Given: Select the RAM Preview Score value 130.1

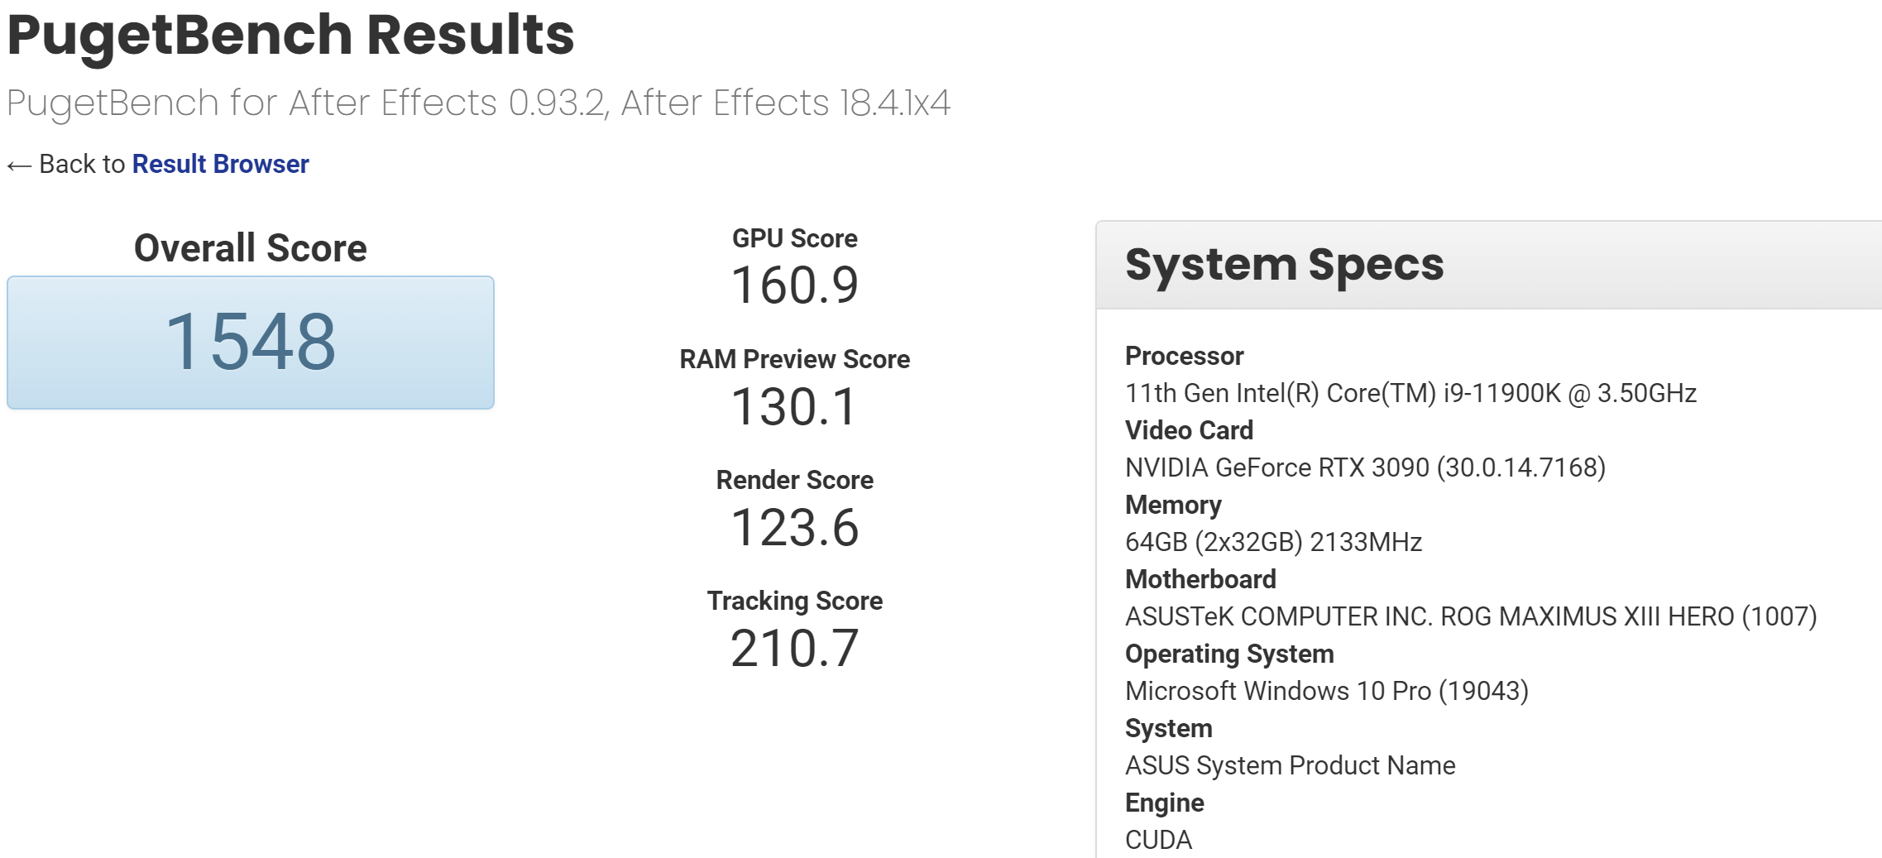Looking at the screenshot, I should click(794, 407).
